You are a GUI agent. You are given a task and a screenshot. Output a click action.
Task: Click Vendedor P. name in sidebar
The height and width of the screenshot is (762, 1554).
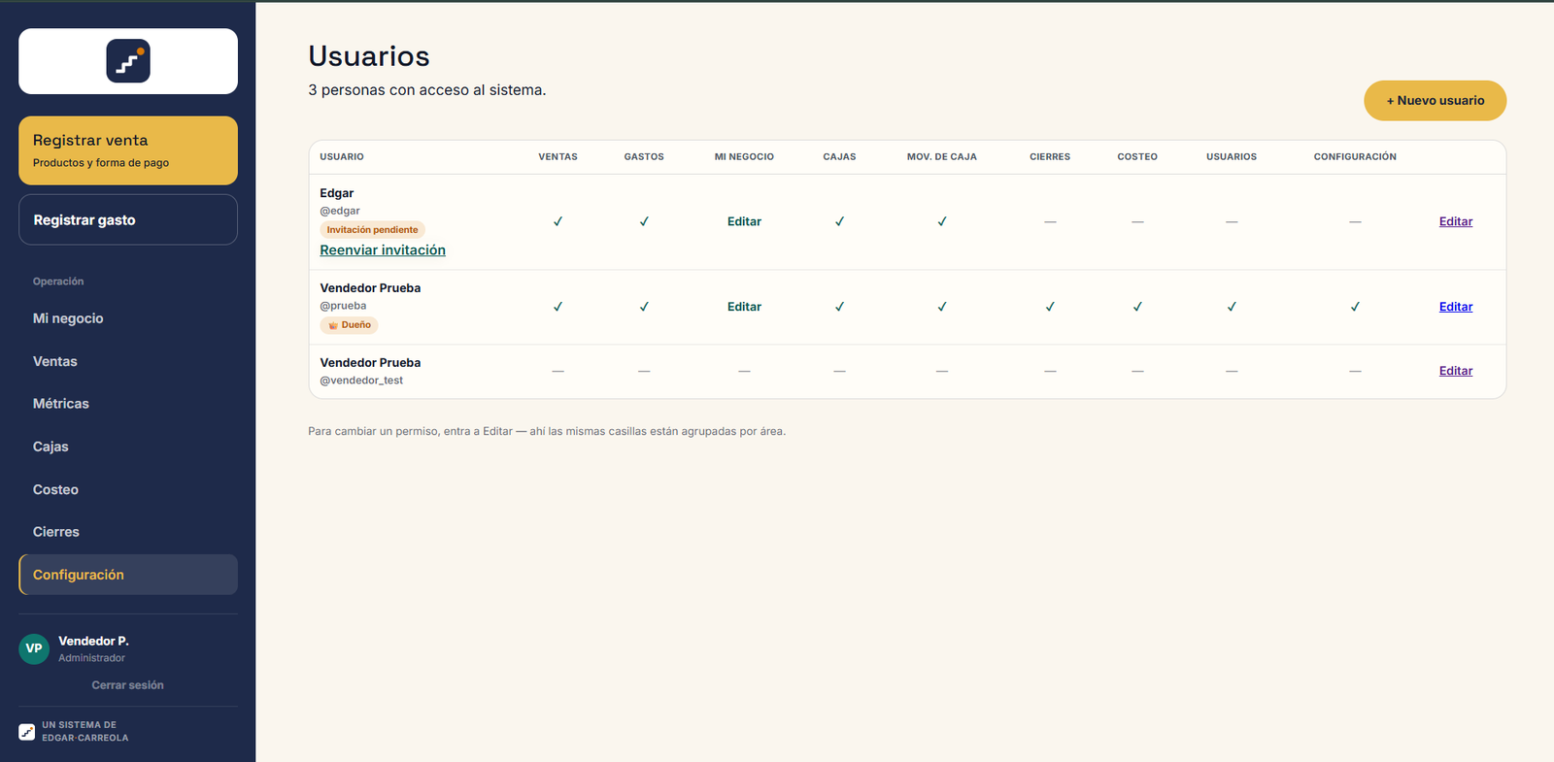[x=93, y=641]
